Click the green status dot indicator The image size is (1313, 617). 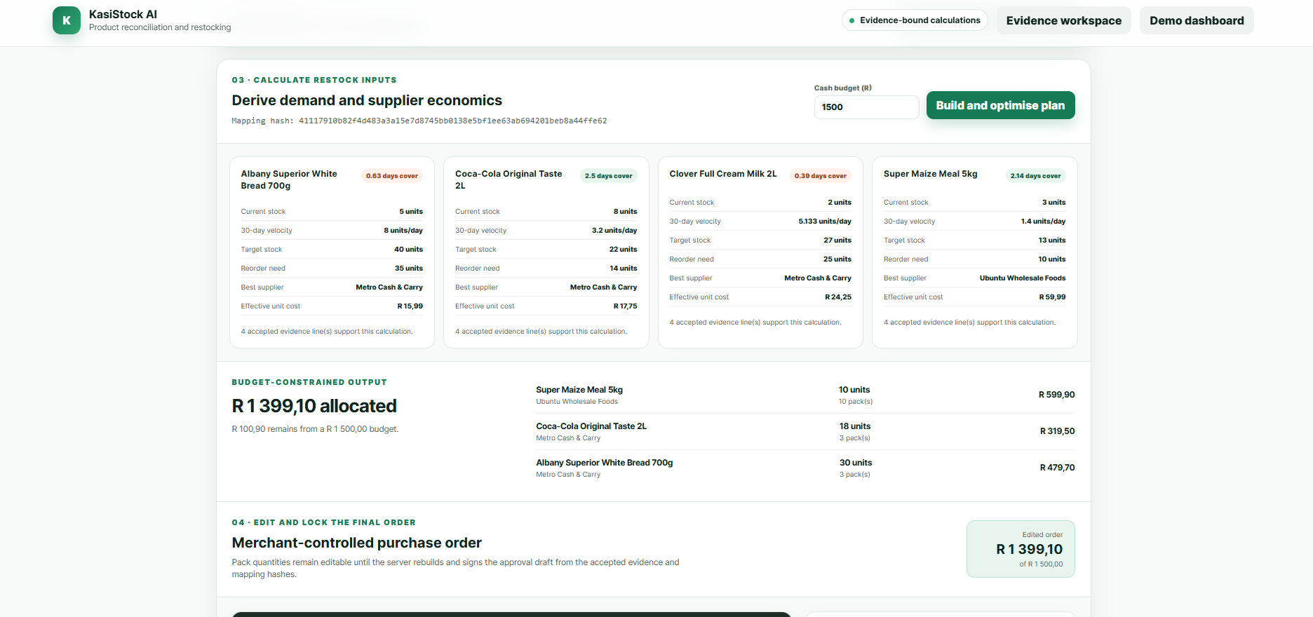click(851, 20)
